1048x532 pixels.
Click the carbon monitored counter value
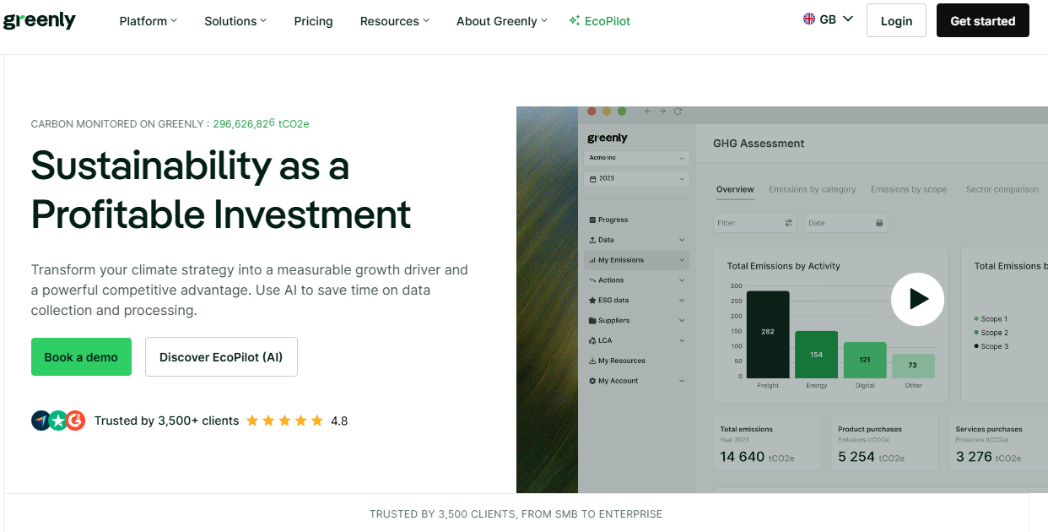click(x=261, y=123)
